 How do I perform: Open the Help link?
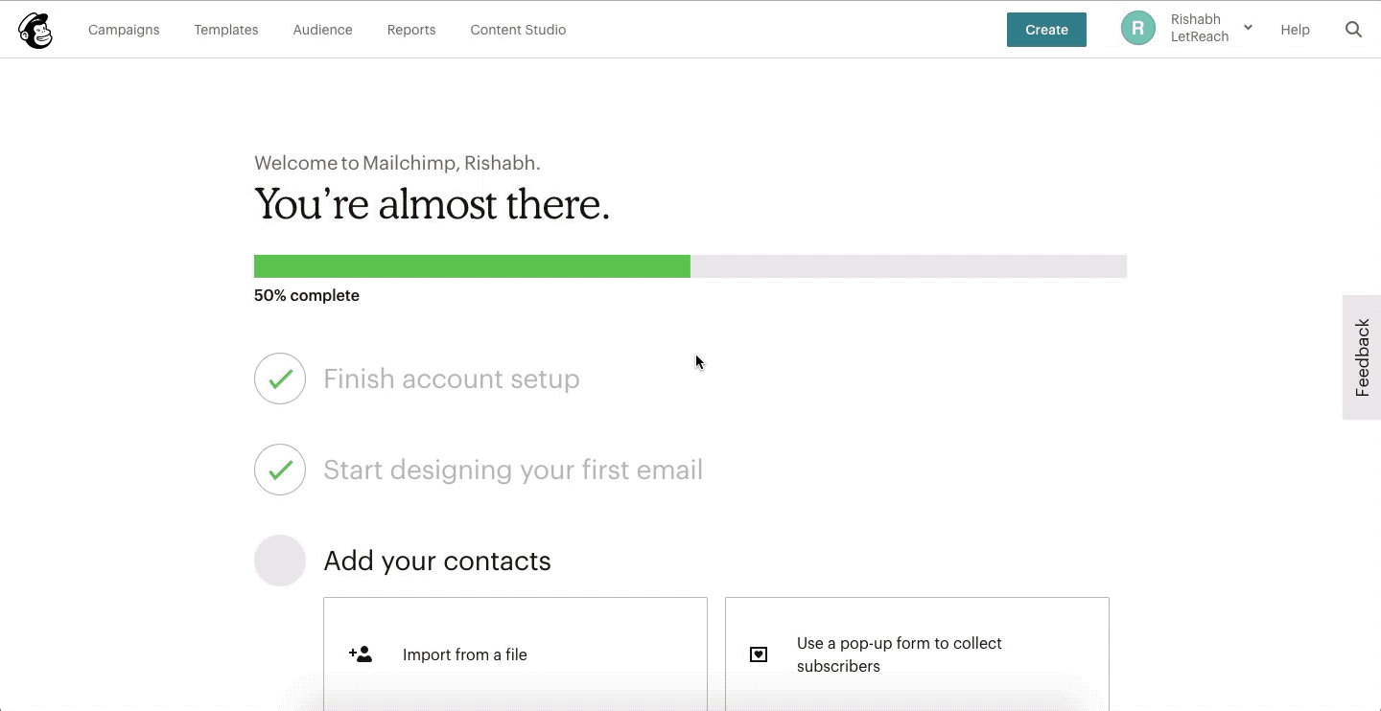(1295, 30)
